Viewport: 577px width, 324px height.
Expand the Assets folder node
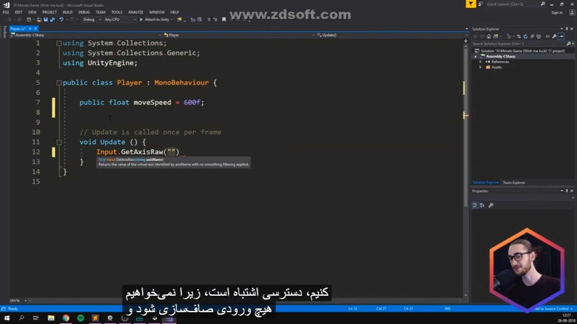click(x=481, y=67)
